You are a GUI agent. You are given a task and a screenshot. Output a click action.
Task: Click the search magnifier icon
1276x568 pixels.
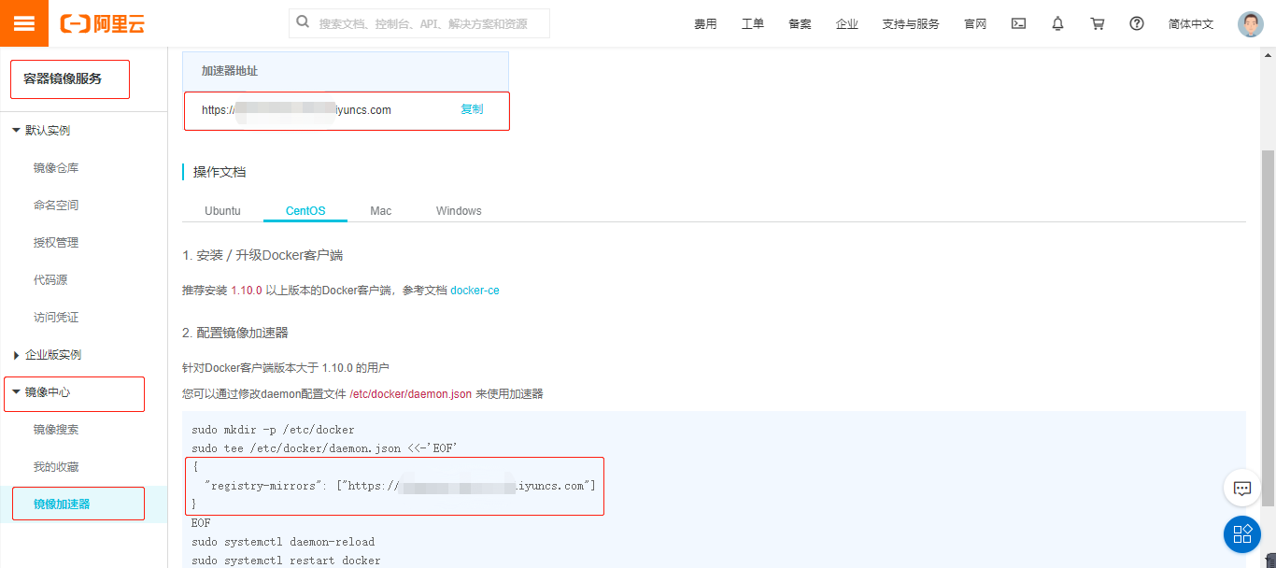point(303,22)
